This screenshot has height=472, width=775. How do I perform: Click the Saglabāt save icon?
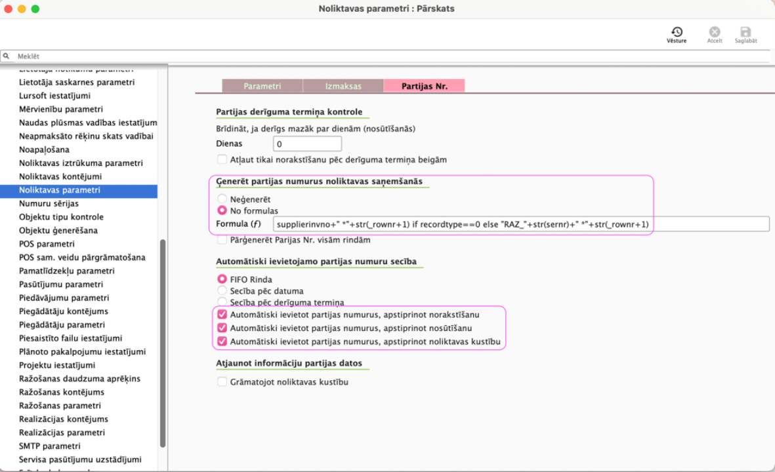pos(745,32)
